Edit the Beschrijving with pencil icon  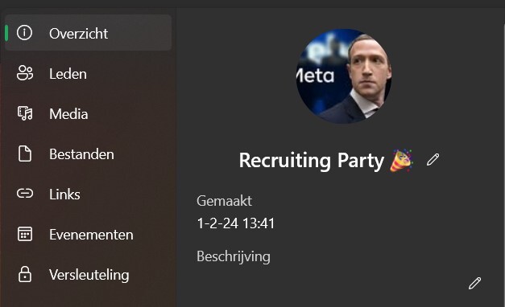coord(474,283)
